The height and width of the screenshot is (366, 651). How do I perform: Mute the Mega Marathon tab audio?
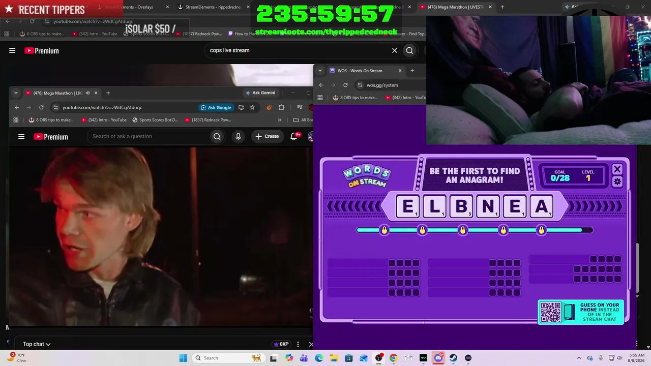pyautogui.click(x=87, y=93)
